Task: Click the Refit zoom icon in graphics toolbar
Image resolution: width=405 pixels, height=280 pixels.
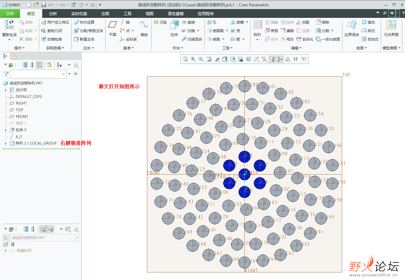Action: tap(185, 59)
